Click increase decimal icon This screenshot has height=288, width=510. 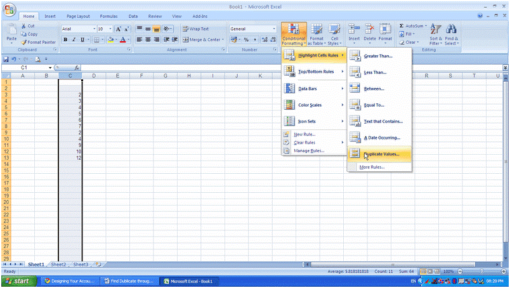point(265,40)
